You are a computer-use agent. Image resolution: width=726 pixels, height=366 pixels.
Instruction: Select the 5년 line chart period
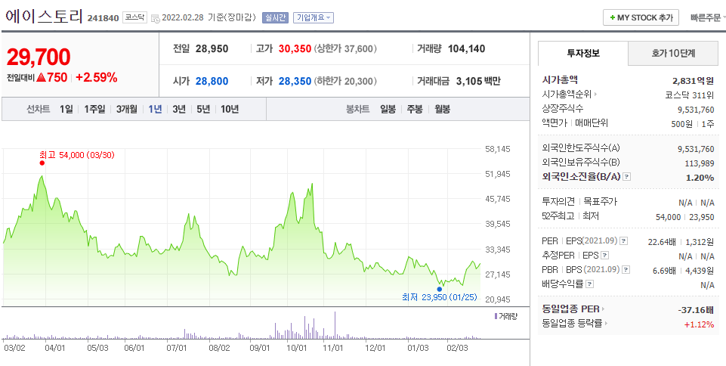point(202,110)
